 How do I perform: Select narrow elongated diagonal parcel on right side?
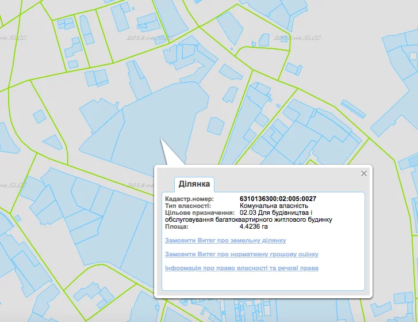coord(353,109)
